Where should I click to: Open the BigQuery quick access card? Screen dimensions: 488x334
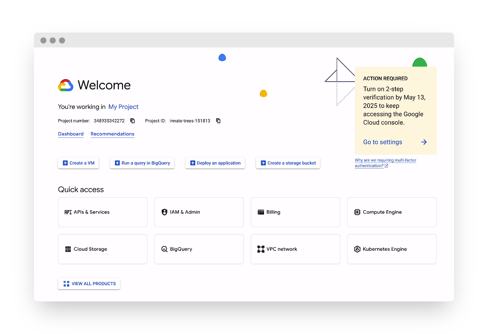pyautogui.click(x=199, y=249)
